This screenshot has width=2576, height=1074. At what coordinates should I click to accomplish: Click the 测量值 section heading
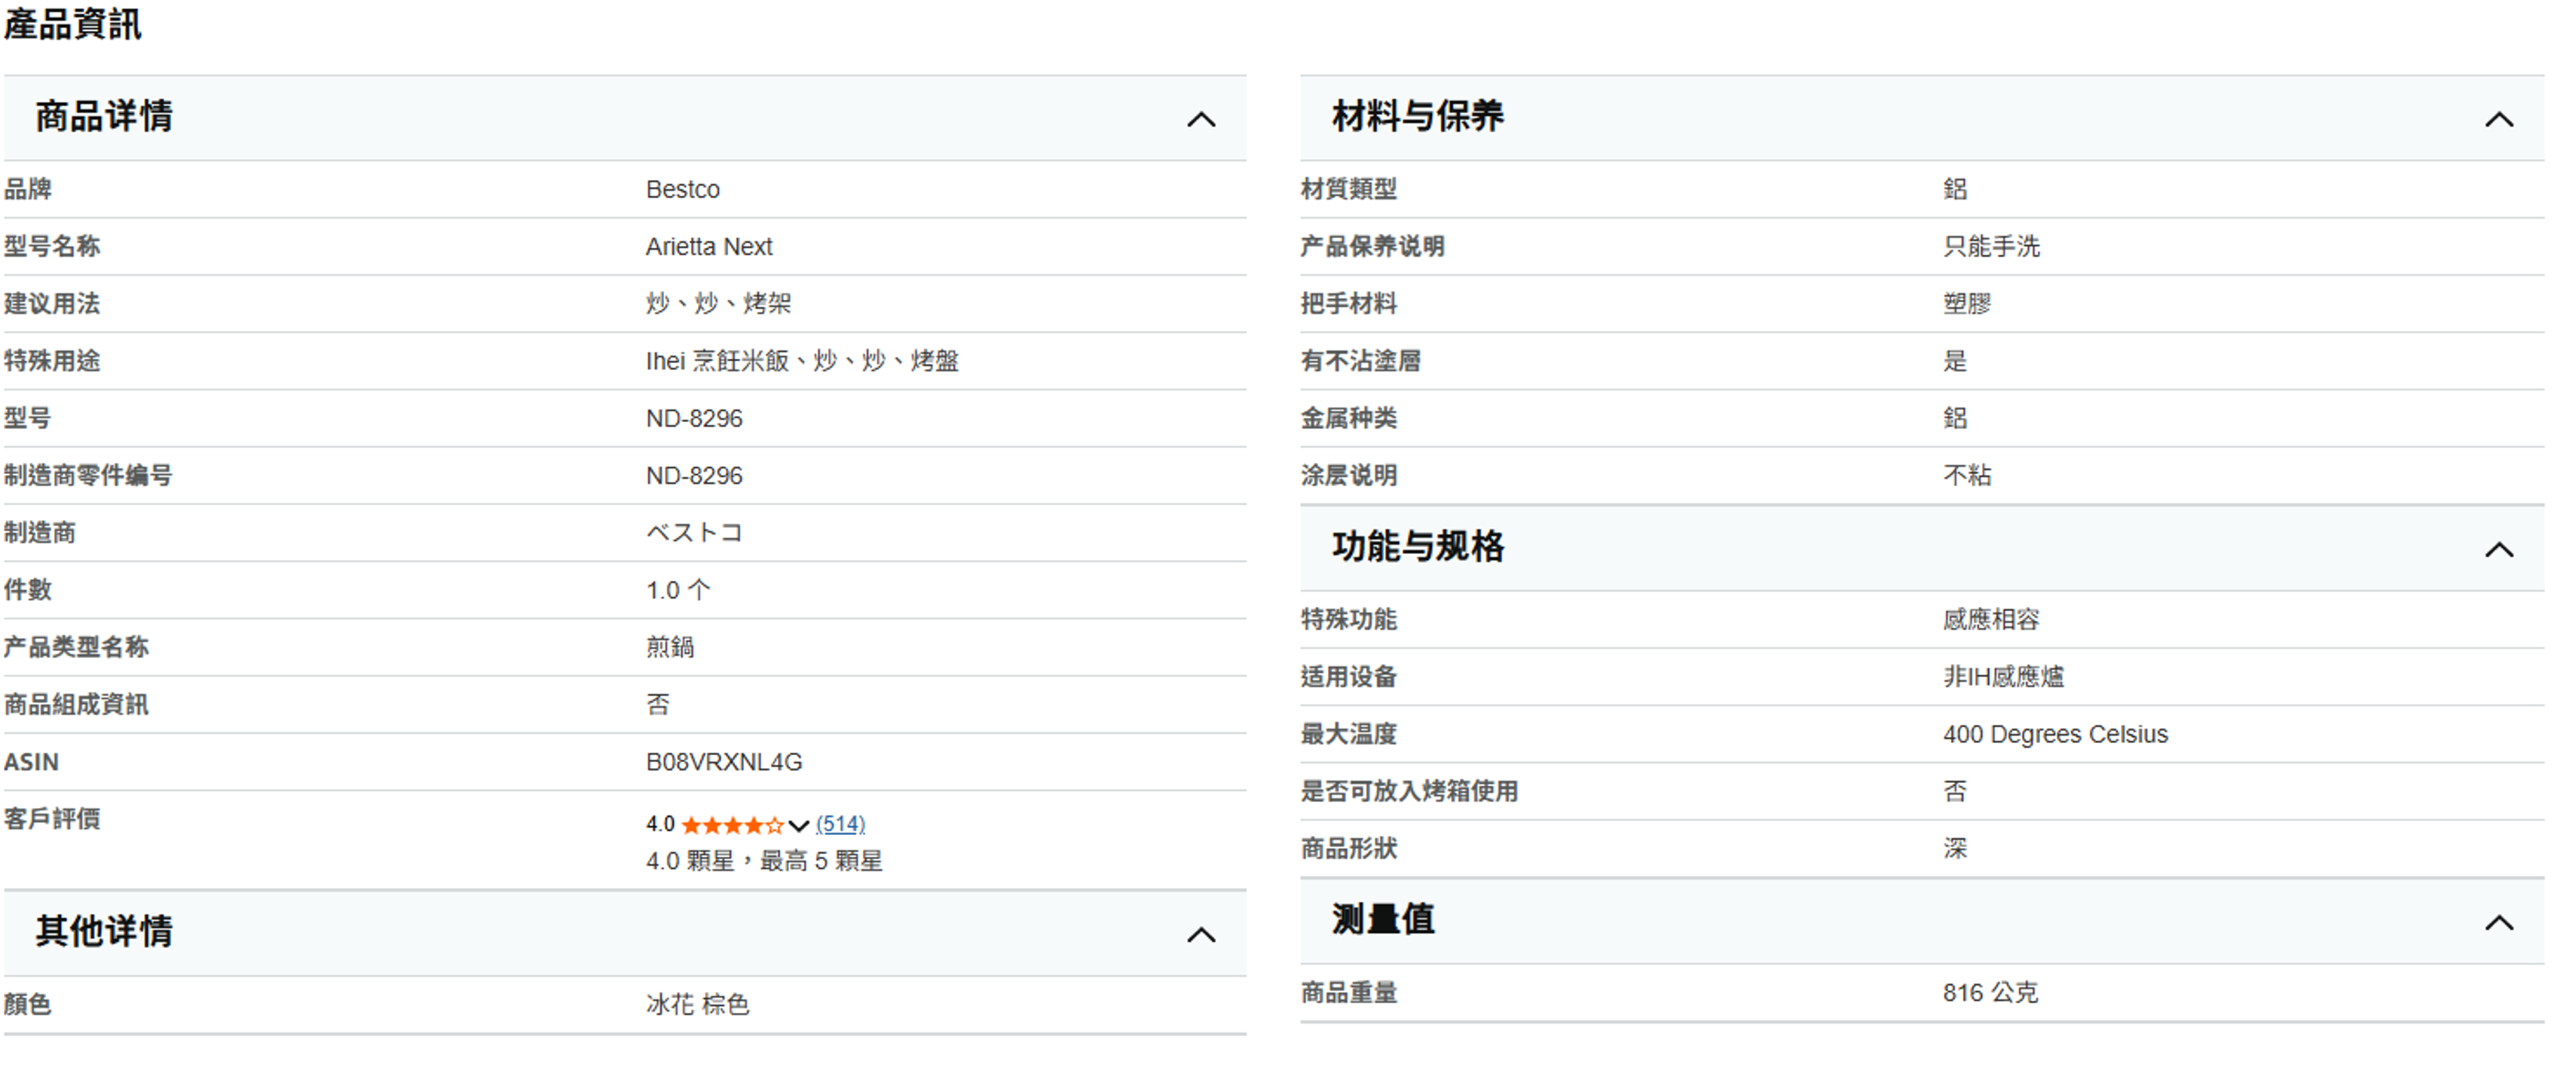[1383, 919]
